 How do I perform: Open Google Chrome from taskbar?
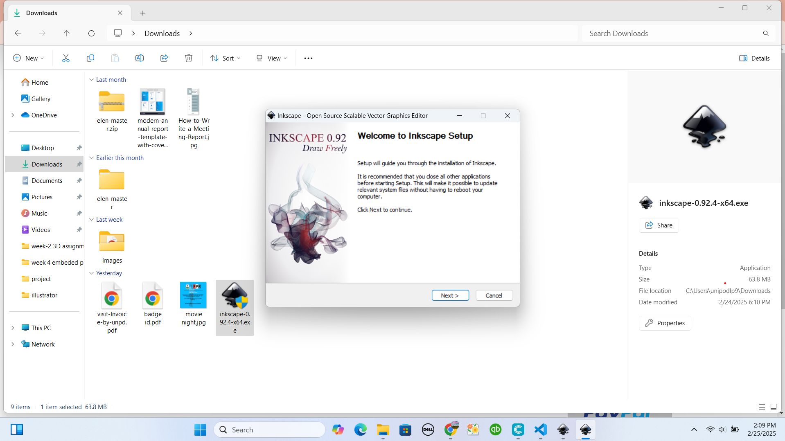point(451,430)
